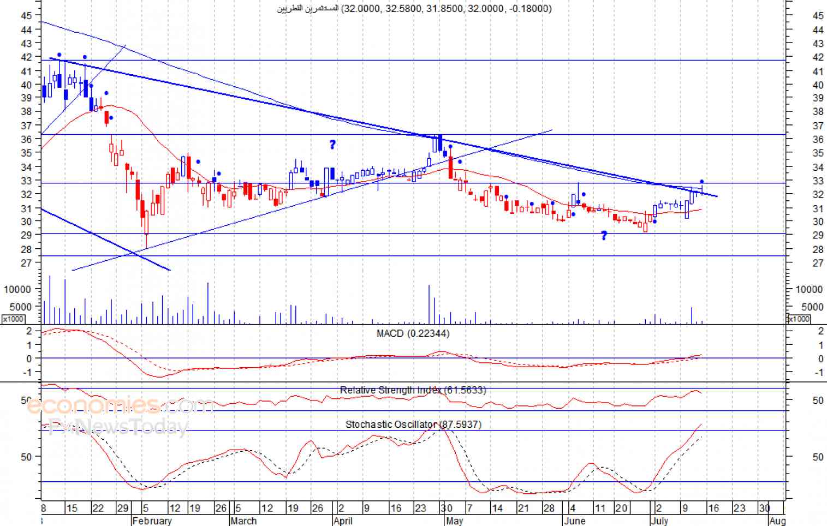The height and width of the screenshot is (526, 827).
Task: Select date tick 14 in May
Action: pyautogui.click(x=497, y=508)
